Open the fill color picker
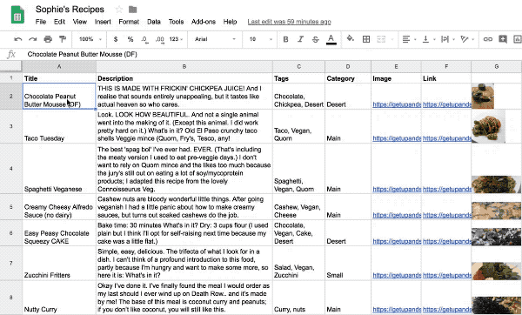 351,38
